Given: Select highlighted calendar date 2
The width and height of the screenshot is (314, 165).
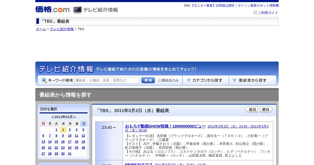Looking at the screenshot, I should 63,130.
